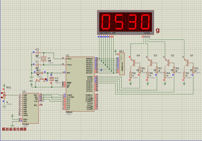Click the 'Q1' reference label
This screenshot has height=141, width=202.
(192, 55)
